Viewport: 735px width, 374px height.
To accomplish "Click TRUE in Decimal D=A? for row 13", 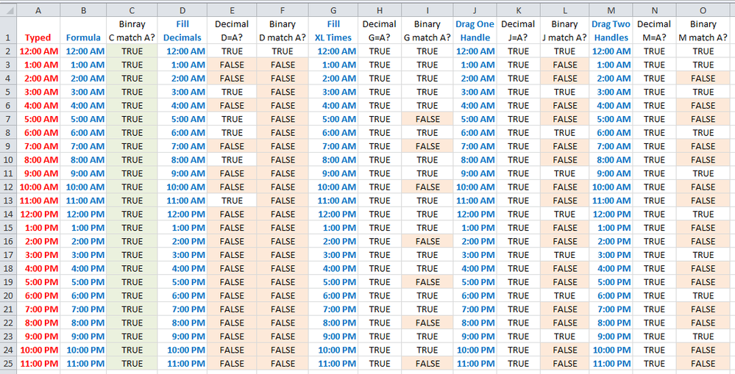I will [232, 201].
